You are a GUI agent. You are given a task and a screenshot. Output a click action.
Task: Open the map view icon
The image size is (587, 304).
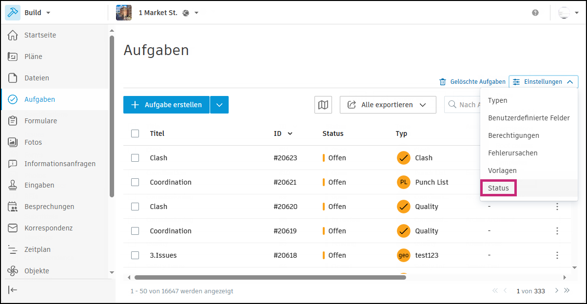tap(323, 105)
